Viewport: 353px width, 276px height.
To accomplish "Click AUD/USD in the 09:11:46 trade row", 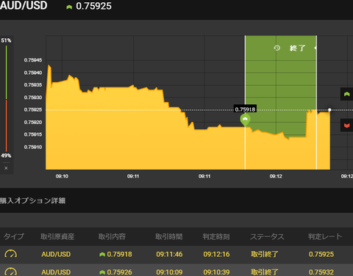I will 56,254.
